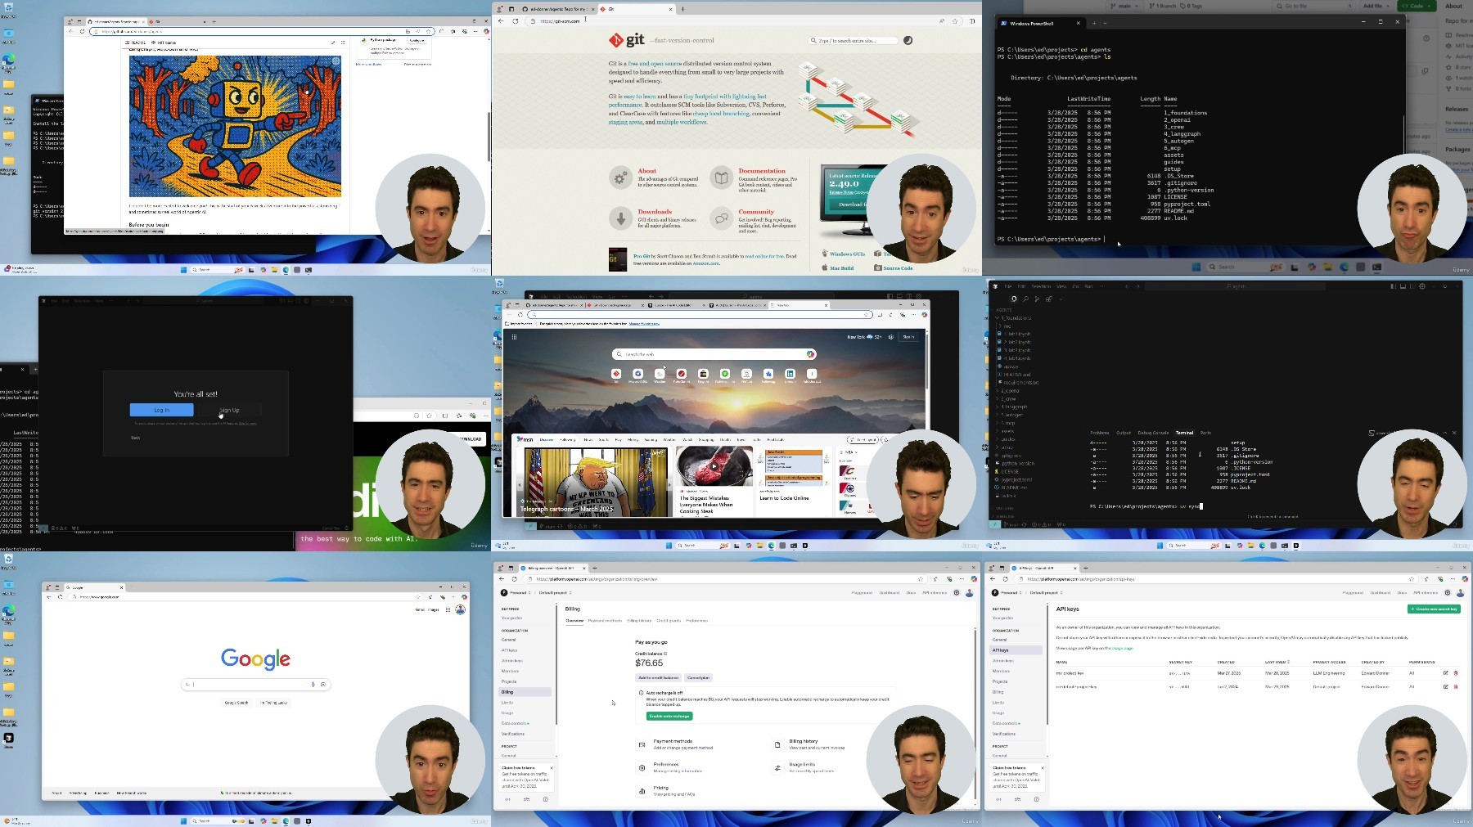Click the Log In button in Cursor setup
The width and height of the screenshot is (1473, 827).
(x=161, y=410)
